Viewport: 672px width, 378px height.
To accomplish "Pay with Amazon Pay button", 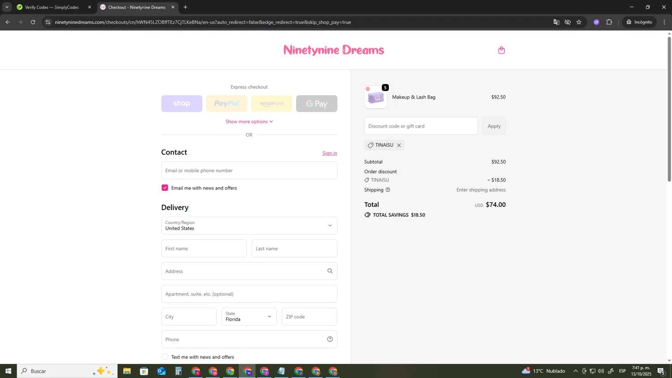I will (x=271, y=103).
